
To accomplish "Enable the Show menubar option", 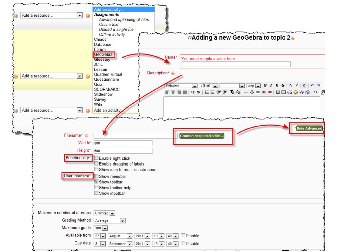I will [x=96, y=176].
